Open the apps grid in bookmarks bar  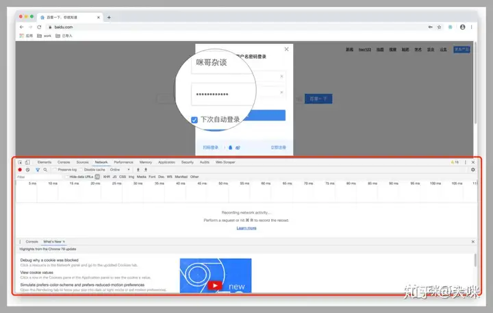click(x=21, y=36)
